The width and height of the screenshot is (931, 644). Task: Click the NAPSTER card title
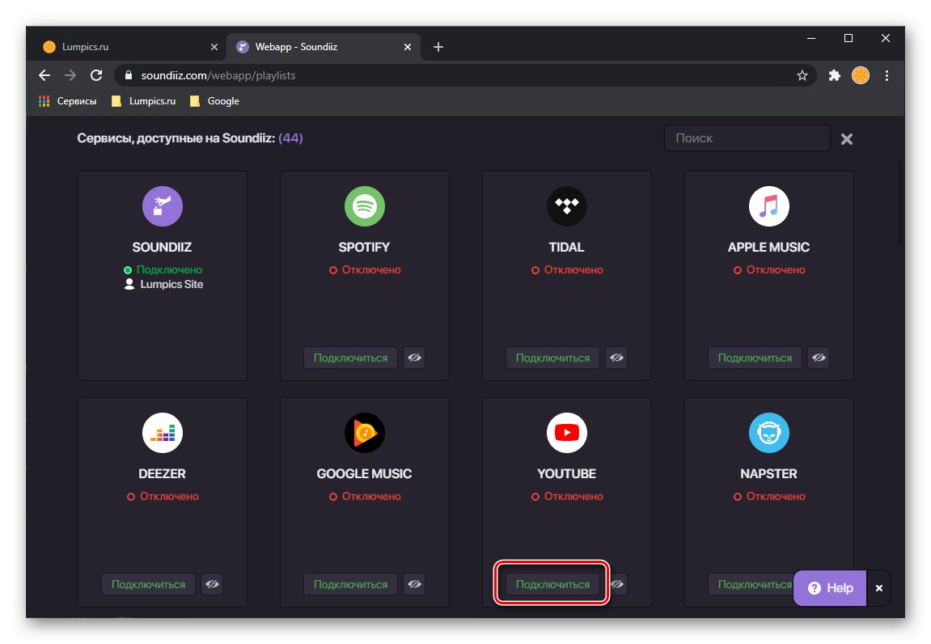[x=769, y=473]
